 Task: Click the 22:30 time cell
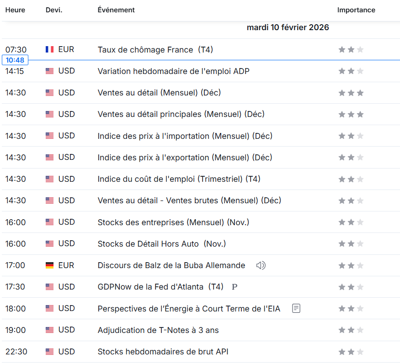coord(16,352)
